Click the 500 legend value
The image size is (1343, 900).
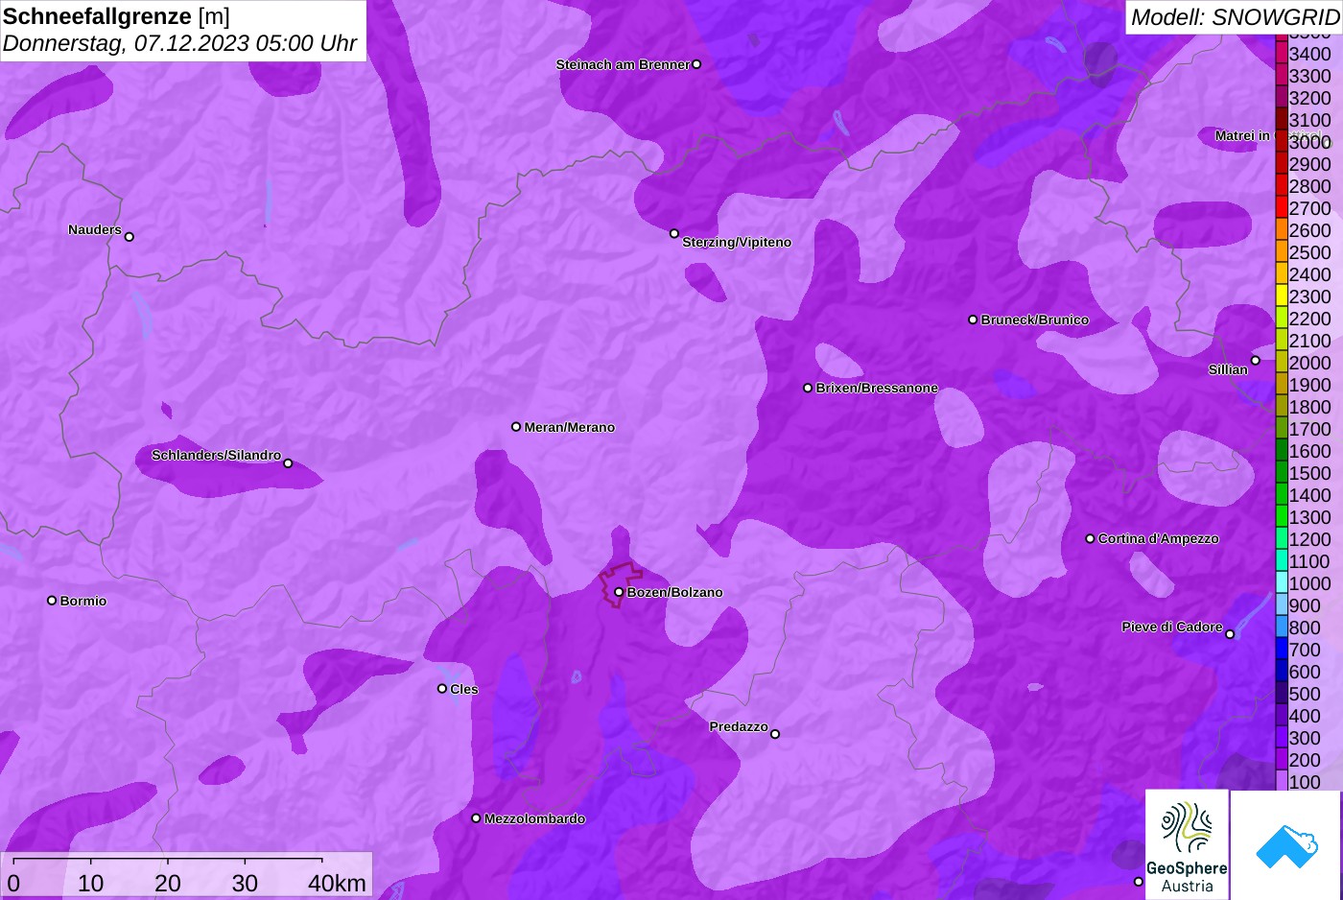click(1305, 694)
